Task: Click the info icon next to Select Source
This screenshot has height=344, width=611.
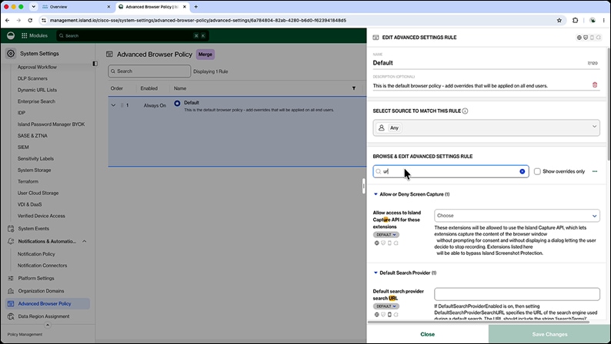Action: tap(465, 111)
